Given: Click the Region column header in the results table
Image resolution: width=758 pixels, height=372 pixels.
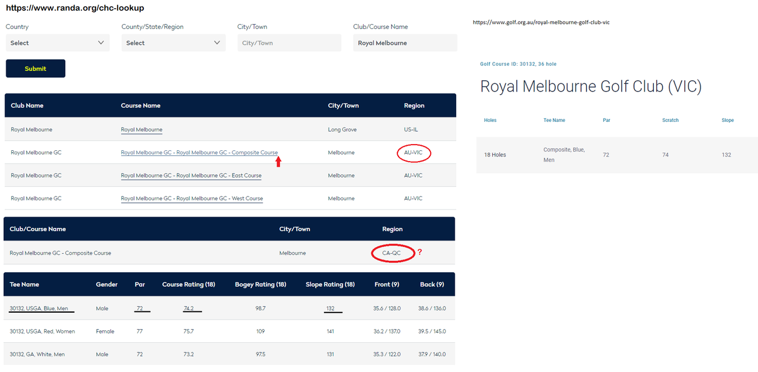Looking at the screenshot, I should [x=414, y=105].
